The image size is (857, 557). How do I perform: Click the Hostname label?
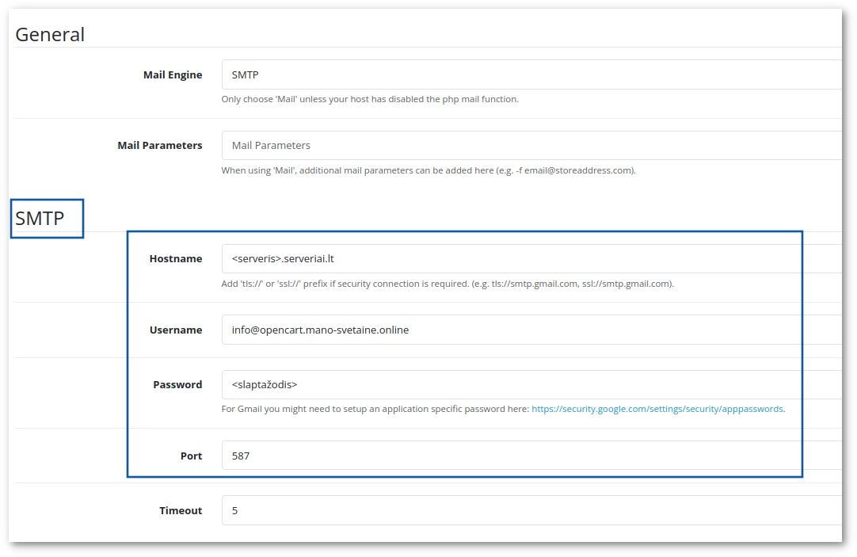[x=176, y=258]
